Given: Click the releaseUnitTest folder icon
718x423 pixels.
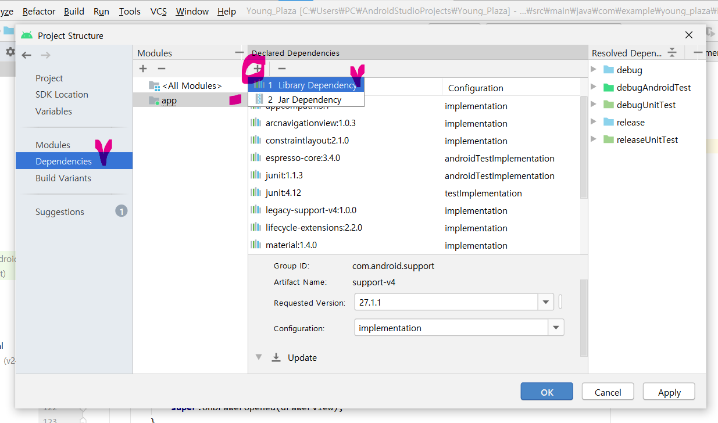Looking at the screenshot, I should [609, 139].
